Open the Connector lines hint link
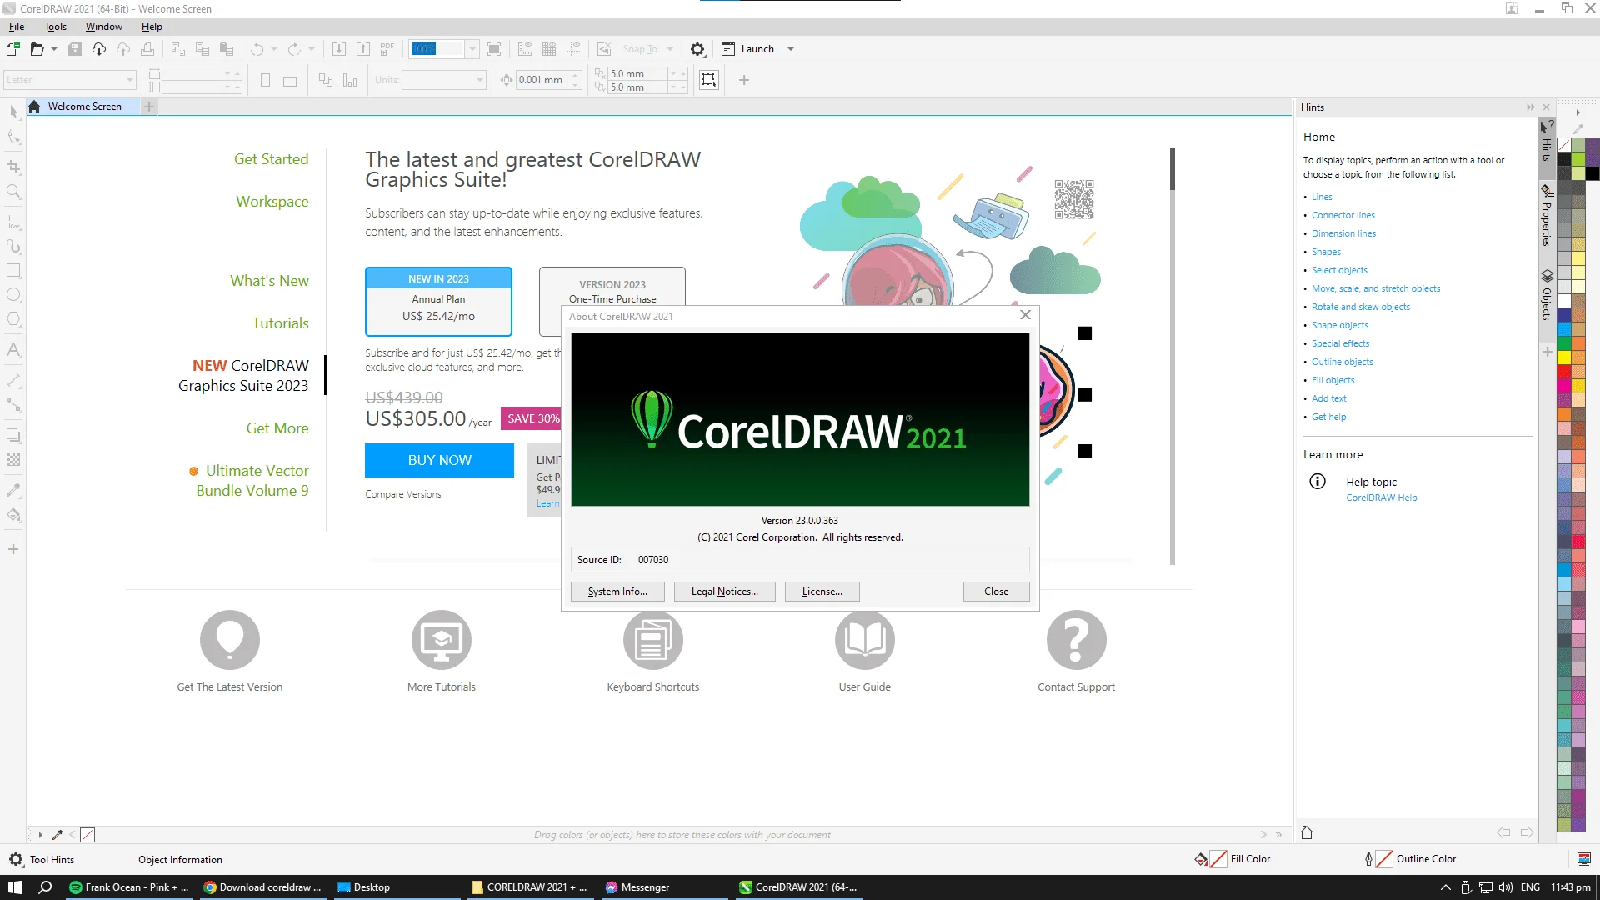The width and height of the screenshot is (1600, 900). tap(1343, 215)
